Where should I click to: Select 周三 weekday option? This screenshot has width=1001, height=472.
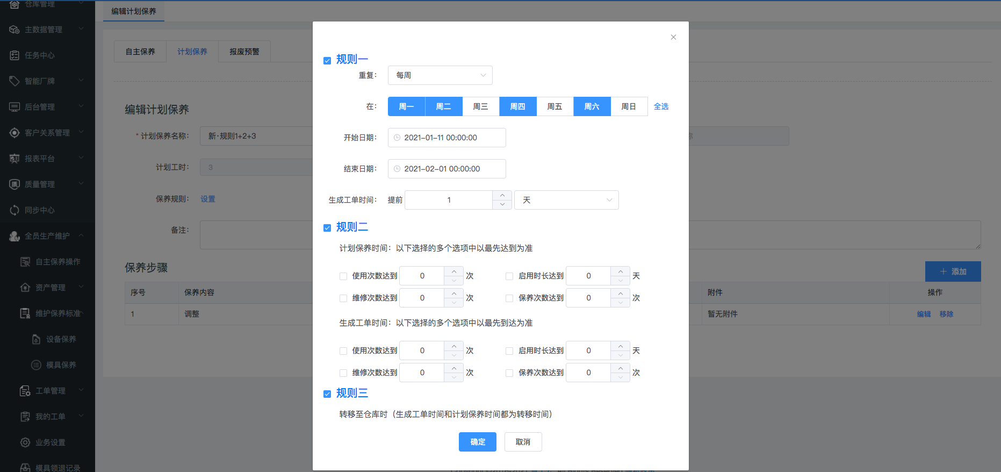[480, 106]
